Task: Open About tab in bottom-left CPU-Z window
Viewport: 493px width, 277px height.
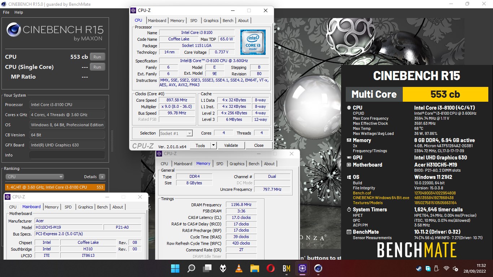Action: [x=118, y=207]
